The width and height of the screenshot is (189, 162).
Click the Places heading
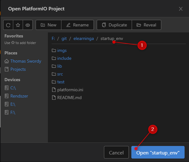coord(11,53)
